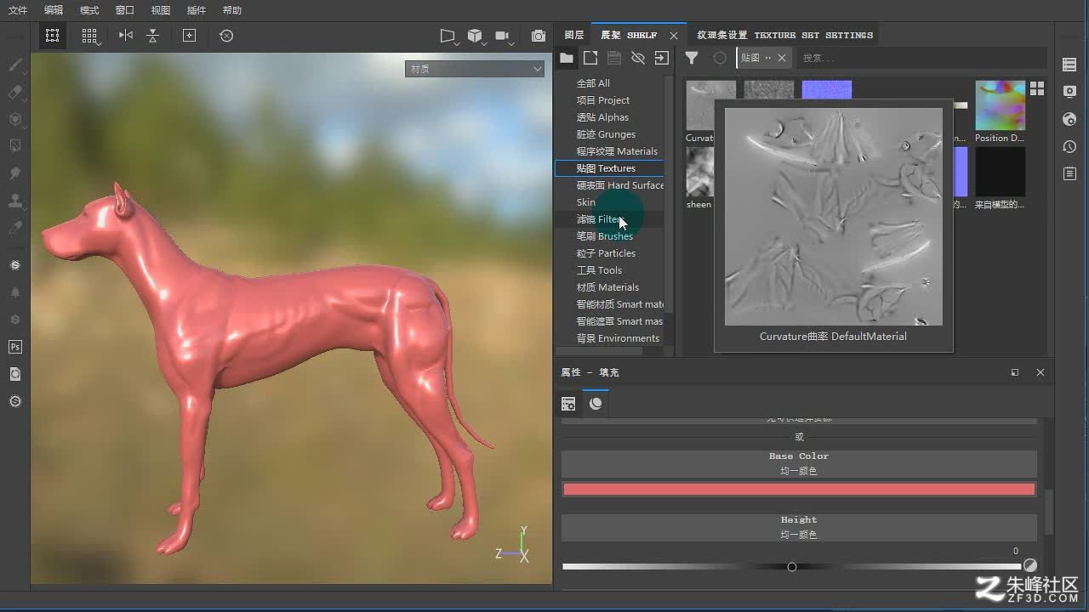
Task: Open the 编辑 menu
Action: [54, 10]
